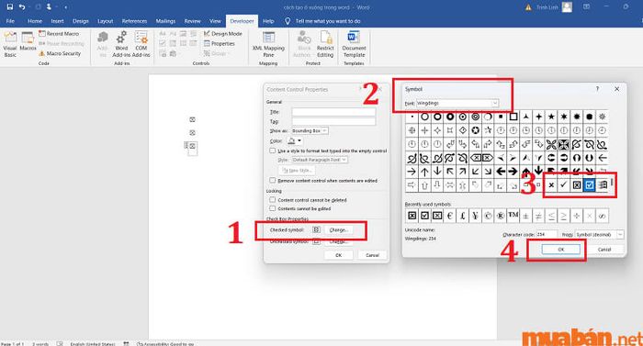
Task: Open the XML Mapping Pane
Action: pos(268,45)
